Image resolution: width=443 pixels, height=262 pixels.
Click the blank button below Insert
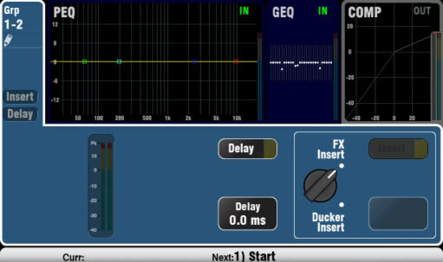click(398, 214)
